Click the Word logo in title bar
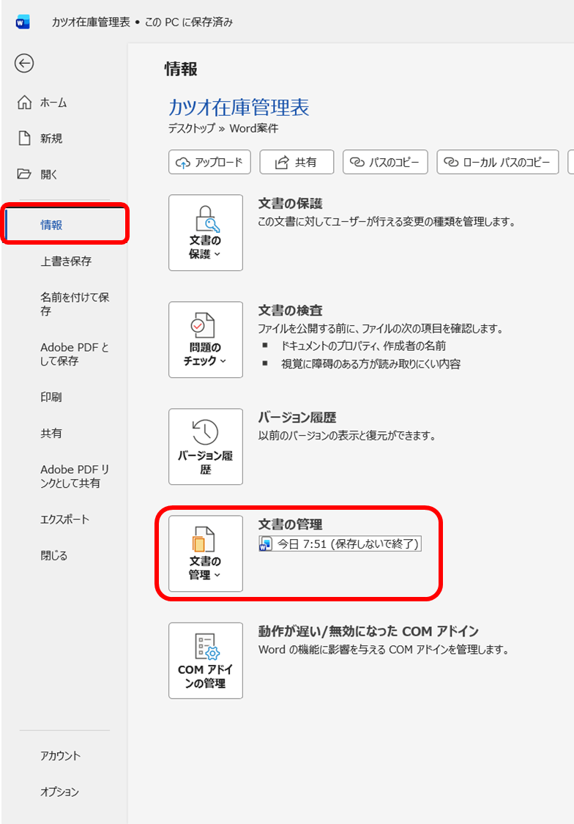This screenshot has height=824, width=574. (23, 22)
